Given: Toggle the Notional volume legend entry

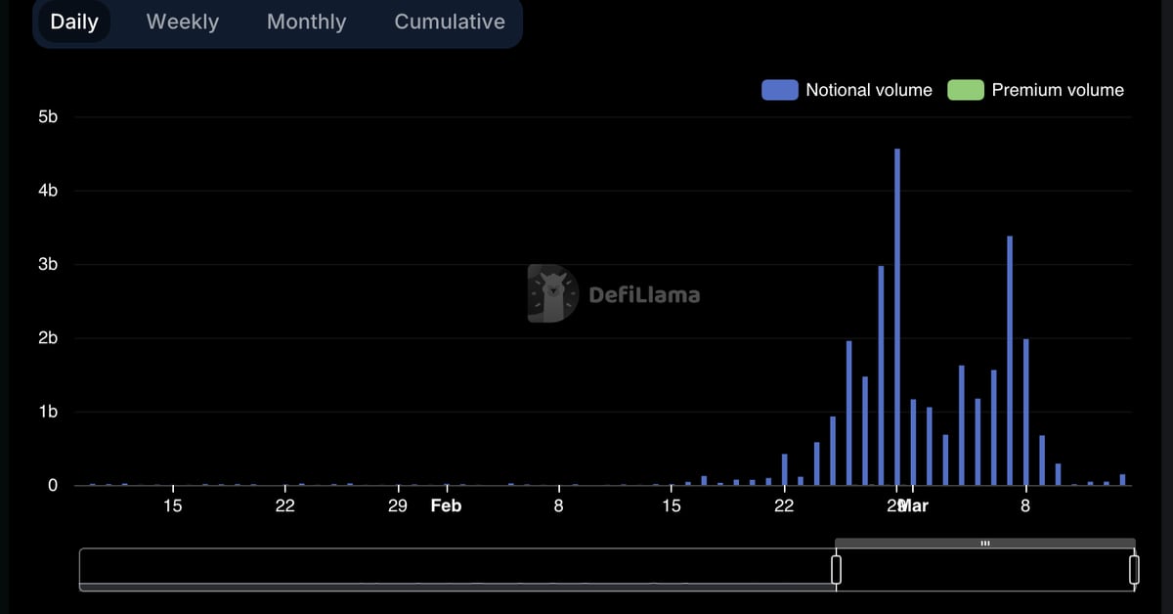Looking at the screenshot, I should coord(868,89).
